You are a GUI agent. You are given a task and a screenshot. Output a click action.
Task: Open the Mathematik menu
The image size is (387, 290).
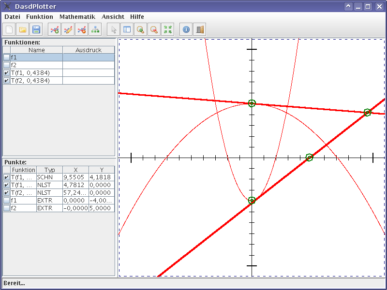[77, 16]
